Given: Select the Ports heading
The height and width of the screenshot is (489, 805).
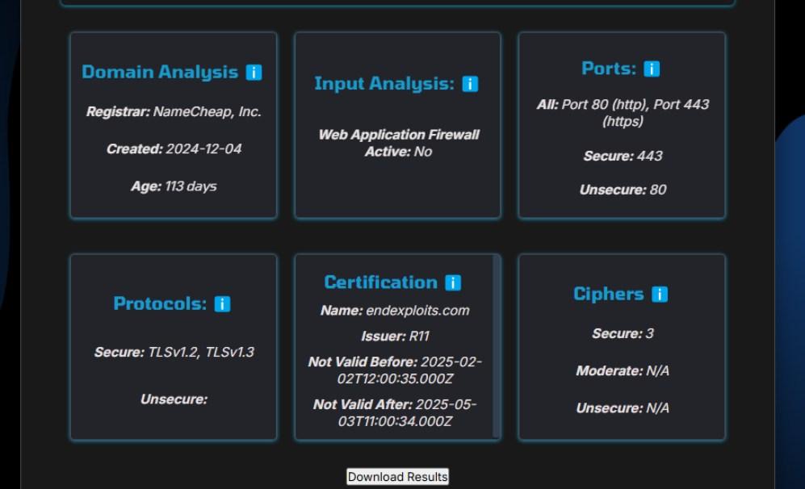Looking at the screenshot, I should pyautogui.click(x=608, y=69).
